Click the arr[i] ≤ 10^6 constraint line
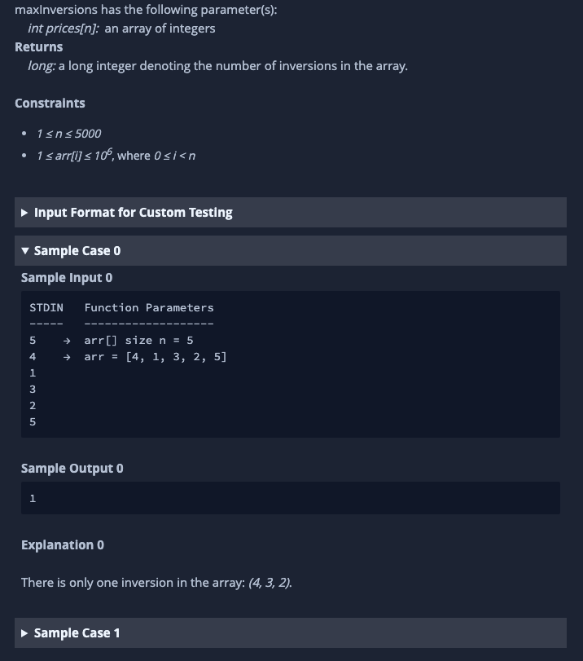Viewport: 583px width, 661px height. point(116,156)
